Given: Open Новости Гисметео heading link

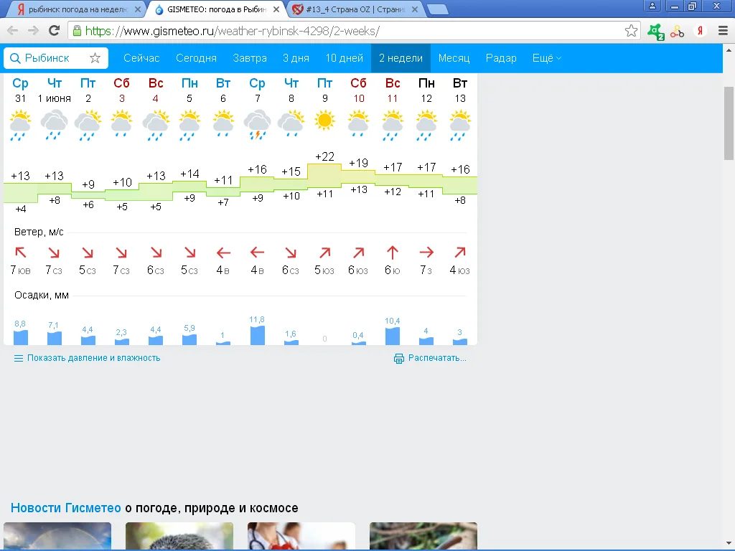Looking at the screenshot, I should coord(65,508).
